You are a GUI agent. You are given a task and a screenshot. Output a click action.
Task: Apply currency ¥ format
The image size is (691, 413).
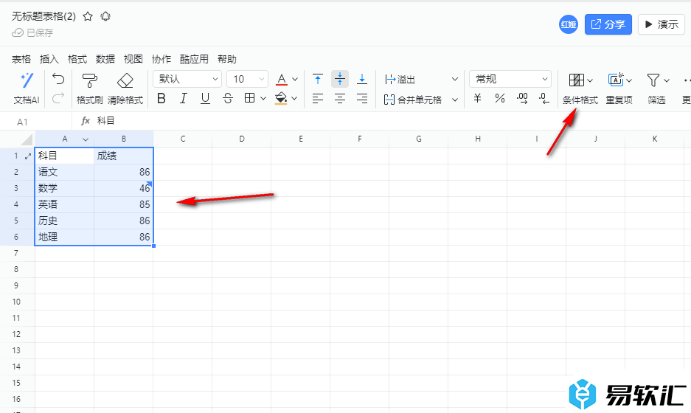[x=477, y=98]
